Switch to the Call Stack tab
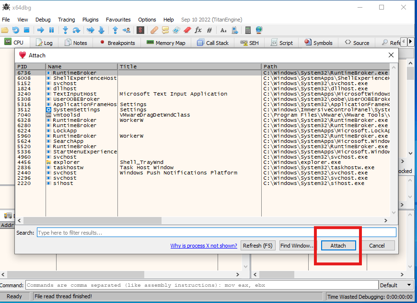The image size is (417, 303). [213, 43]
